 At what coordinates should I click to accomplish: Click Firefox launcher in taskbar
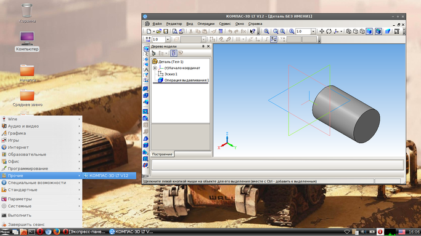[x=56, y=232]
